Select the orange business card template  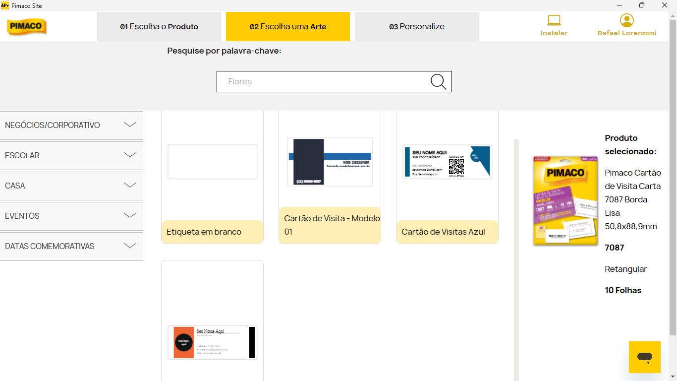click(212, 342)
